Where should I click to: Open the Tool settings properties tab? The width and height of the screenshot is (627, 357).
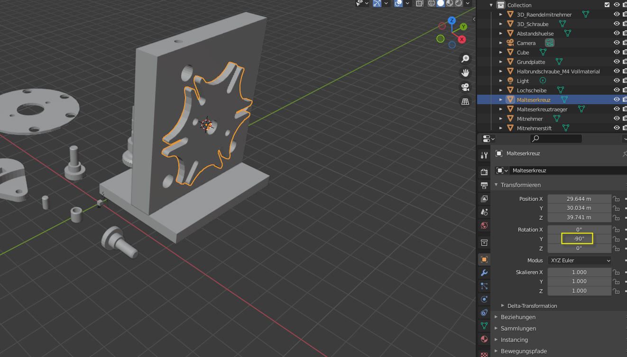[484, 155]
